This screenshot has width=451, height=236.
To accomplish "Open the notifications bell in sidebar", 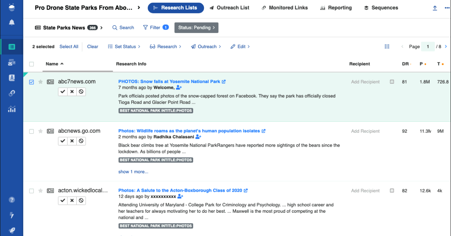I will coord(12,23).
